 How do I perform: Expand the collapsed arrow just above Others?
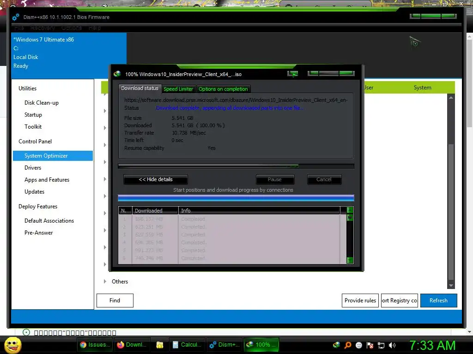pos(105,264)
